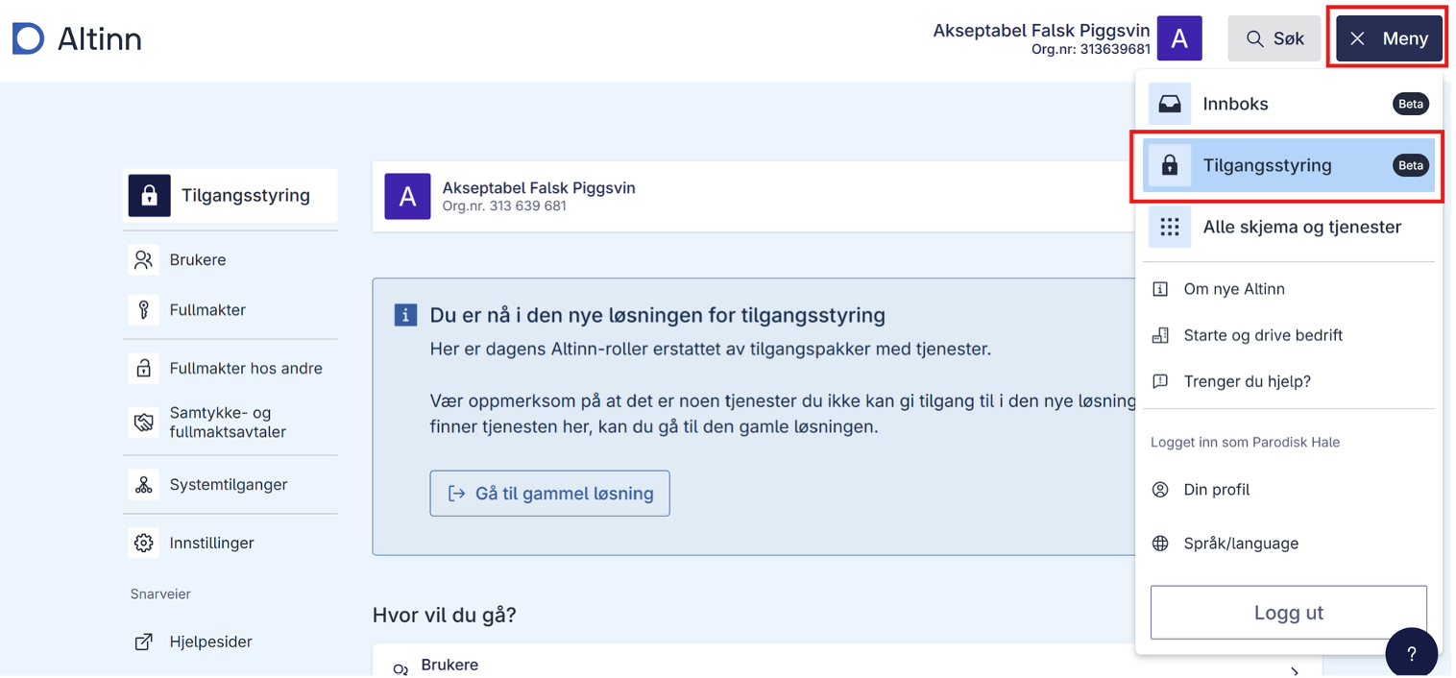Click the gear icon for Innstillinger

pos(143,543)
